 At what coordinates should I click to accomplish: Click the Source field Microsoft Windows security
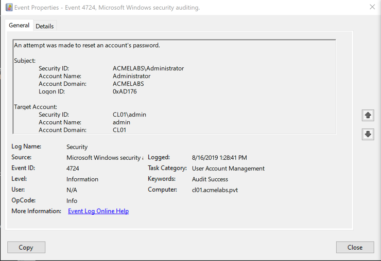pos(104,158)
